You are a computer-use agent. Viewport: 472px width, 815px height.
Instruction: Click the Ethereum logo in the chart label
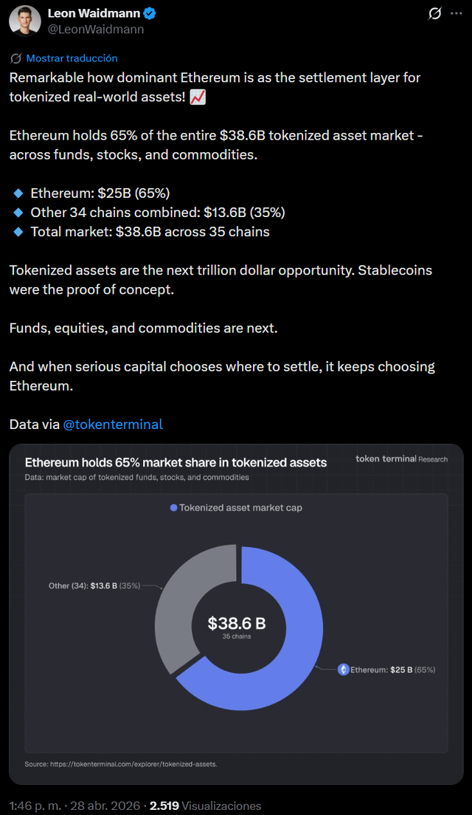click(343, 670)
